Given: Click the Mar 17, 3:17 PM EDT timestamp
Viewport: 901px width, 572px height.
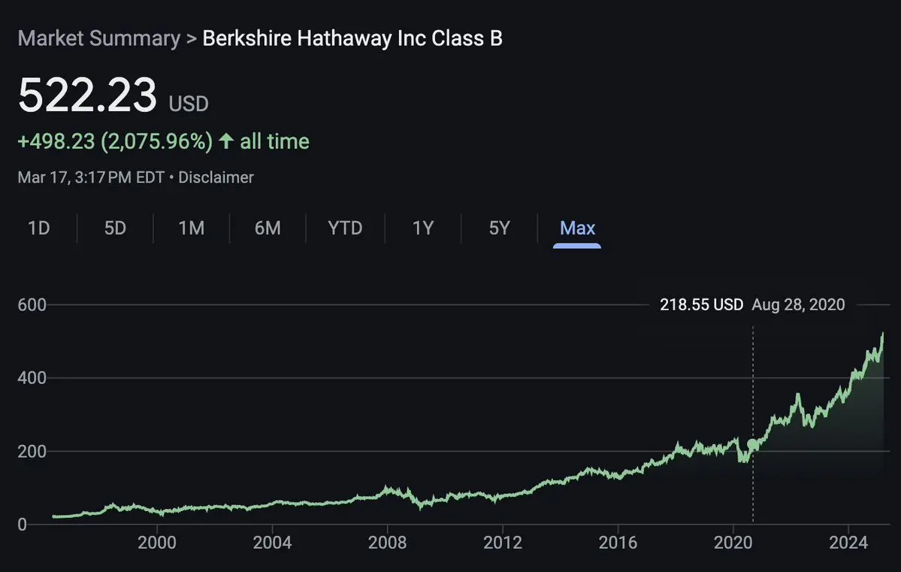Looking at the screenshot, I should point(91,177).
